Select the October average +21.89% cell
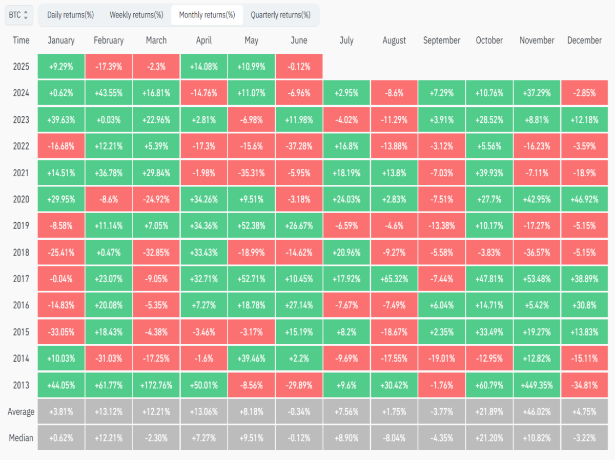615x460 pixels. coord(489,412)
